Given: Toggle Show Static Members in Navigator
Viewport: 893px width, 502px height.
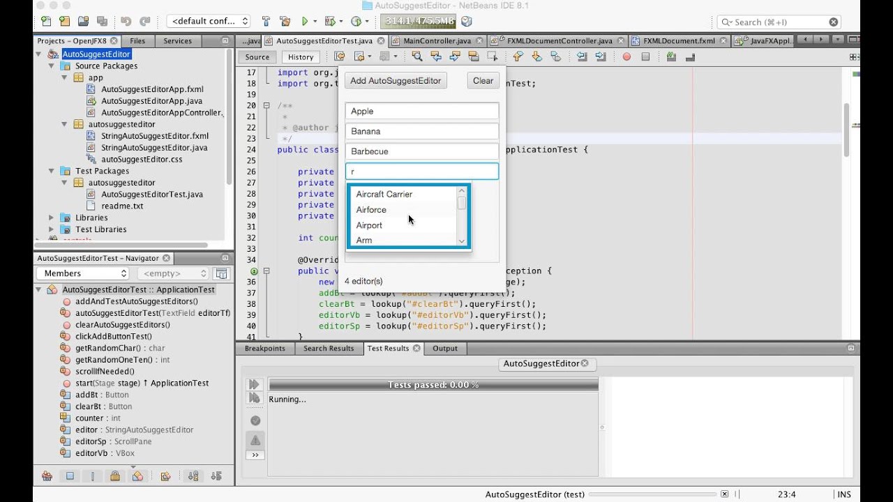Looking at the screenshot, I should [x=92, y=476].
